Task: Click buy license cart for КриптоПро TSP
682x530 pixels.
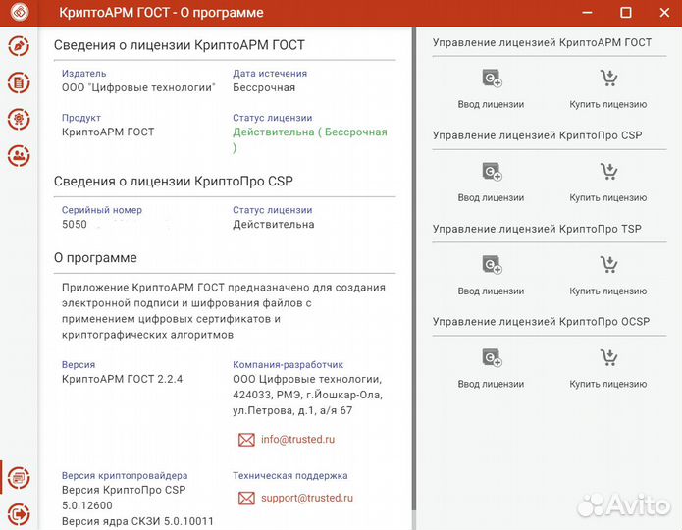Action: (609, 264)
